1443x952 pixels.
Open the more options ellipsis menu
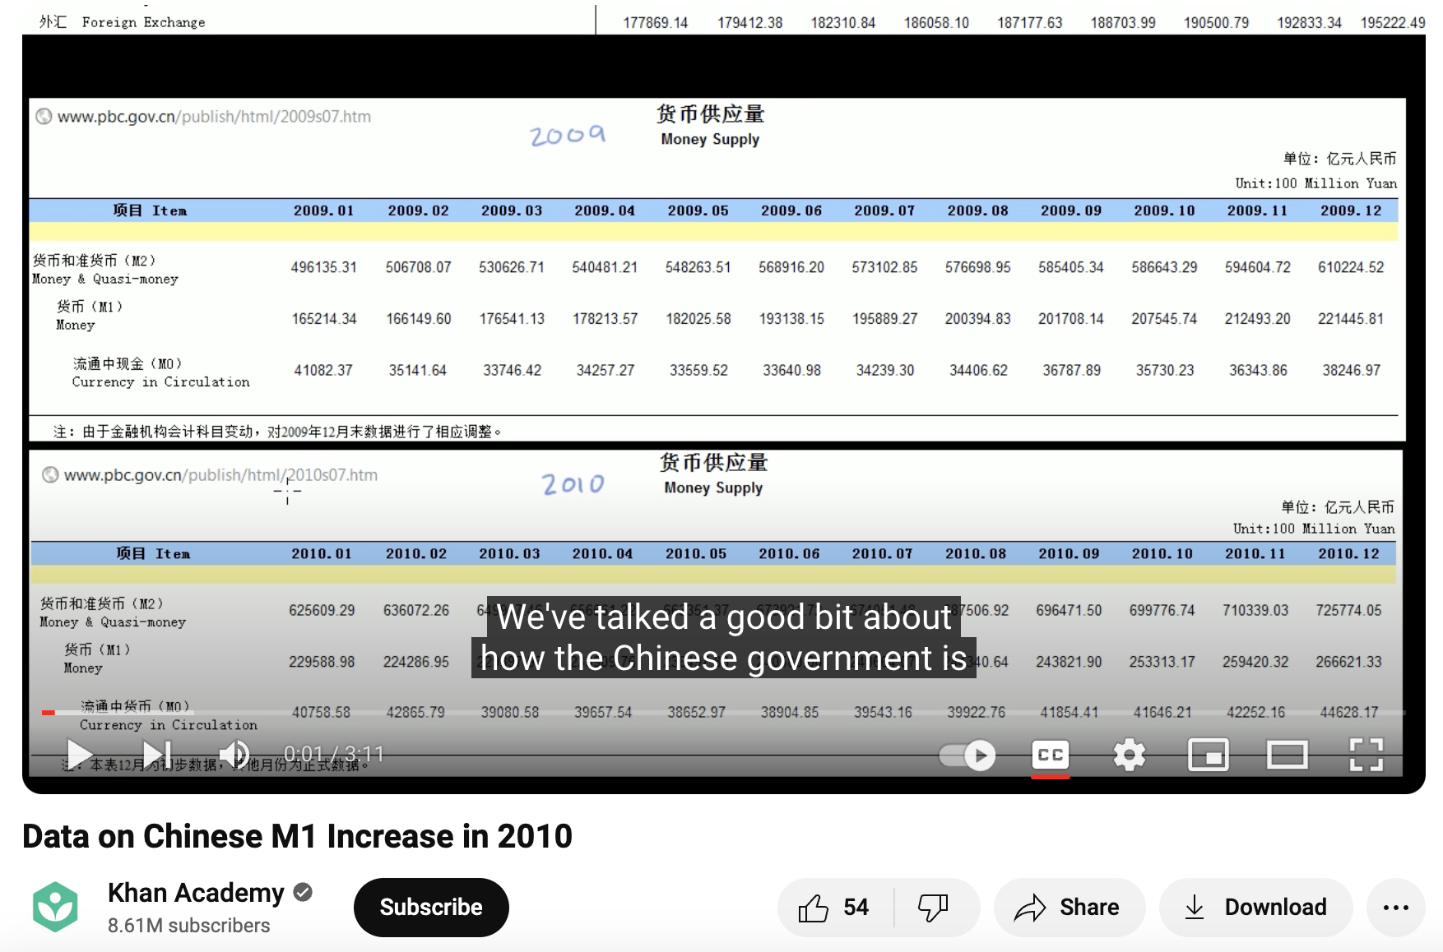coord(1396,907)
